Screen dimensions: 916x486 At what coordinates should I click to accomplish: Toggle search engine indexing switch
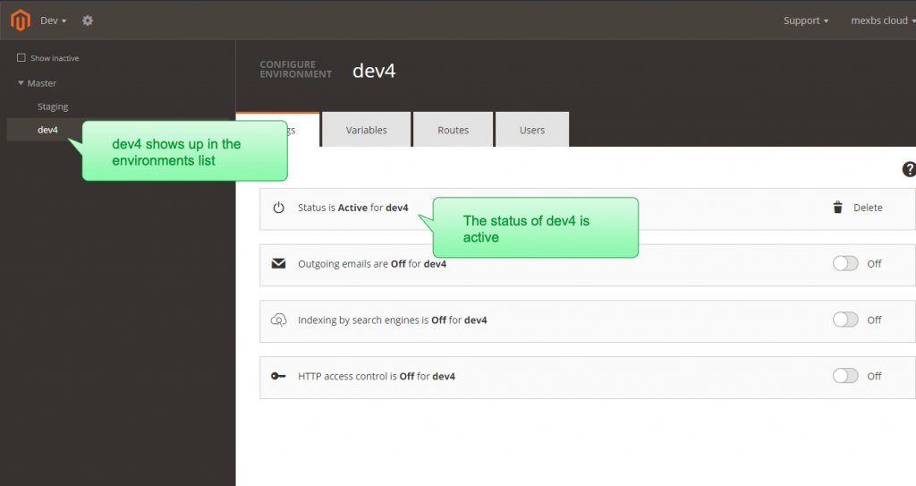click(x=845, y=320)
